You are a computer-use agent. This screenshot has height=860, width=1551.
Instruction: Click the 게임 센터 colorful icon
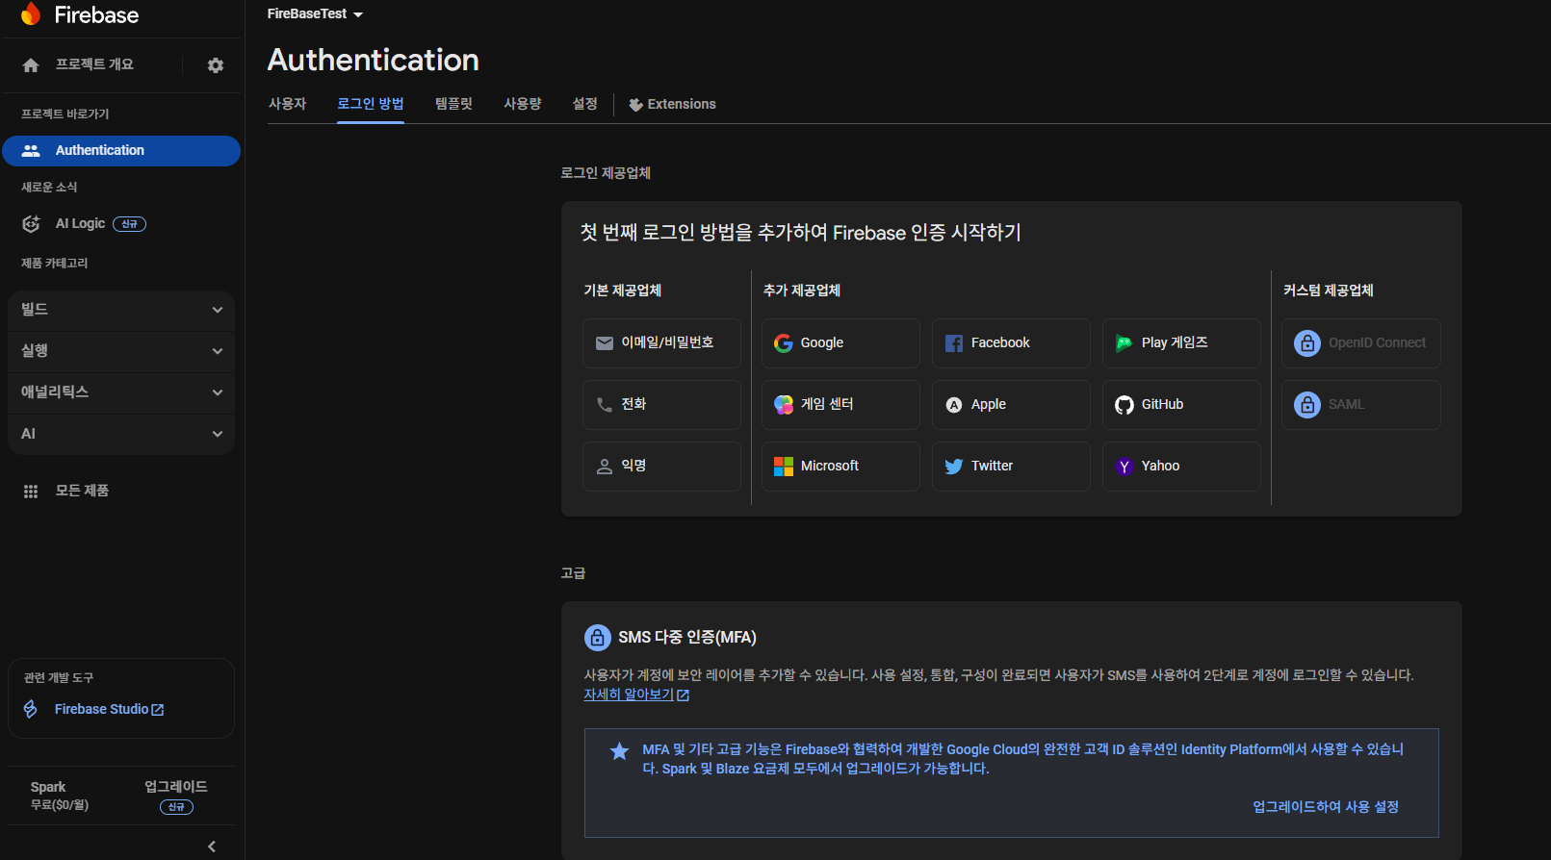click(x=784, y=405)
